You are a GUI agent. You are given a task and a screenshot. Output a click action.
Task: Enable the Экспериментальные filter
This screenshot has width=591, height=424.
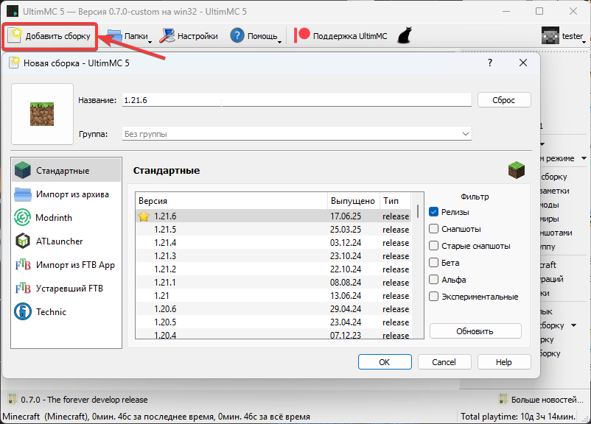[434, 297]
